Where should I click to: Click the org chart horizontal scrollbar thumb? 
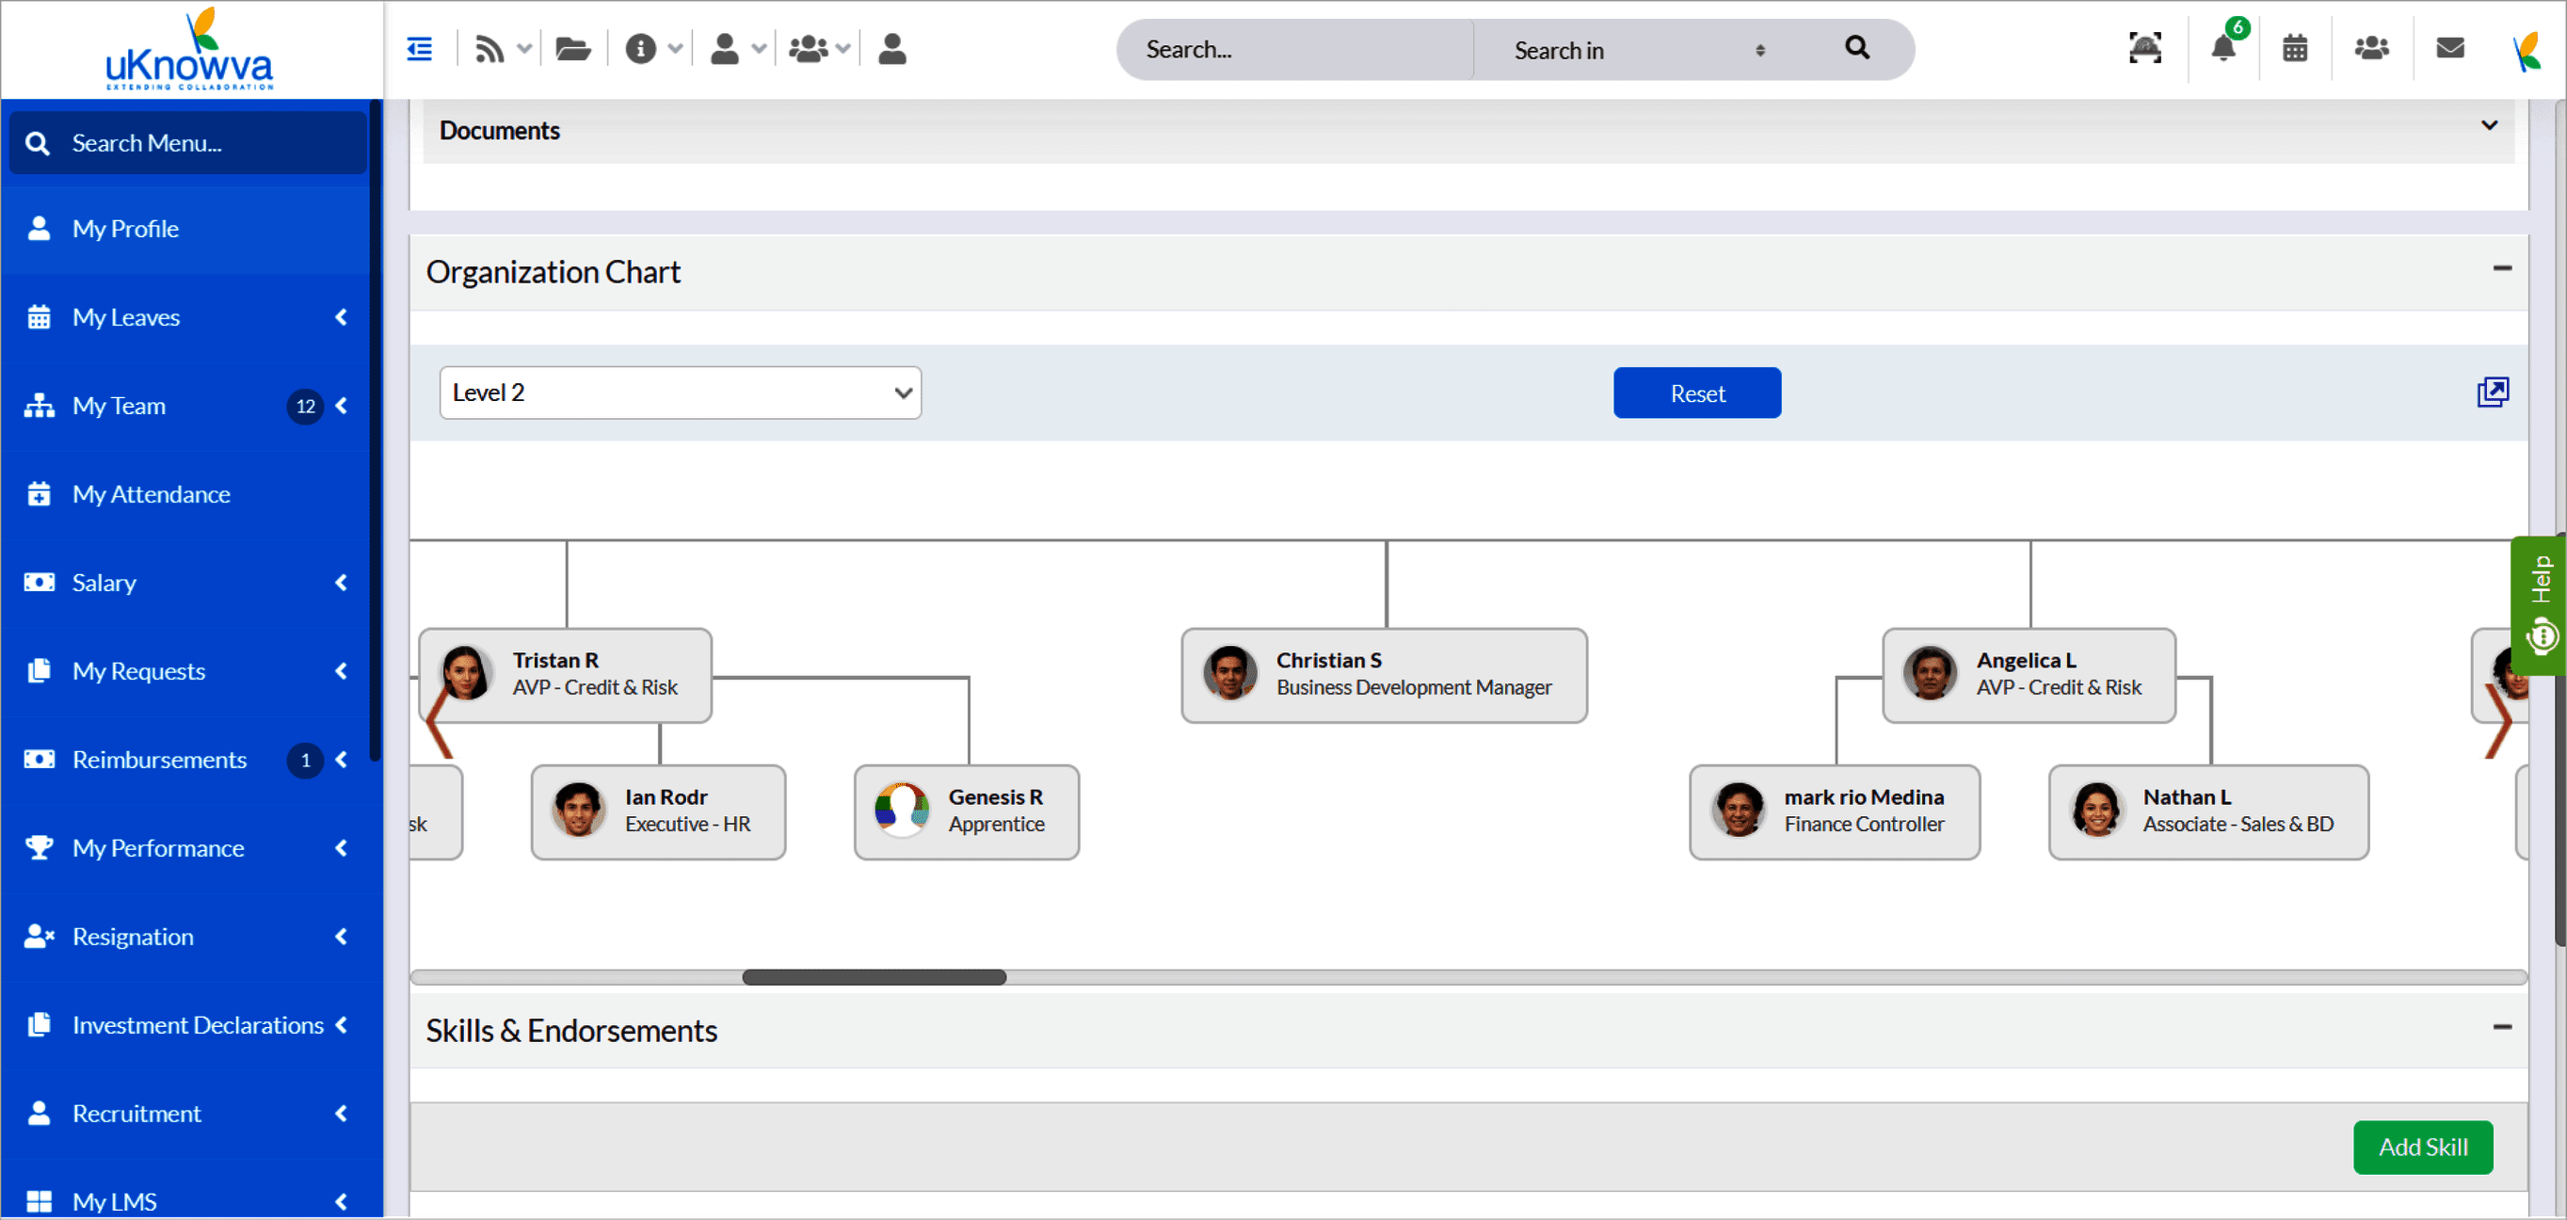[x=874, y=977]
